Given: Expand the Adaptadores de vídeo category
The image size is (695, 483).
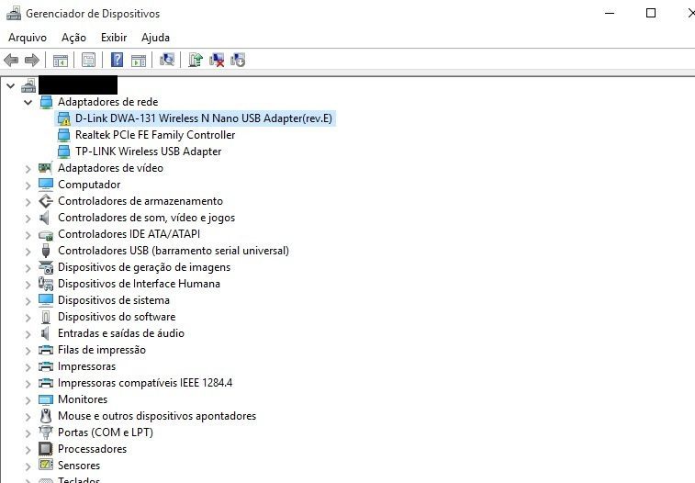Looking at the screenshot, I should tap(28, 169).
